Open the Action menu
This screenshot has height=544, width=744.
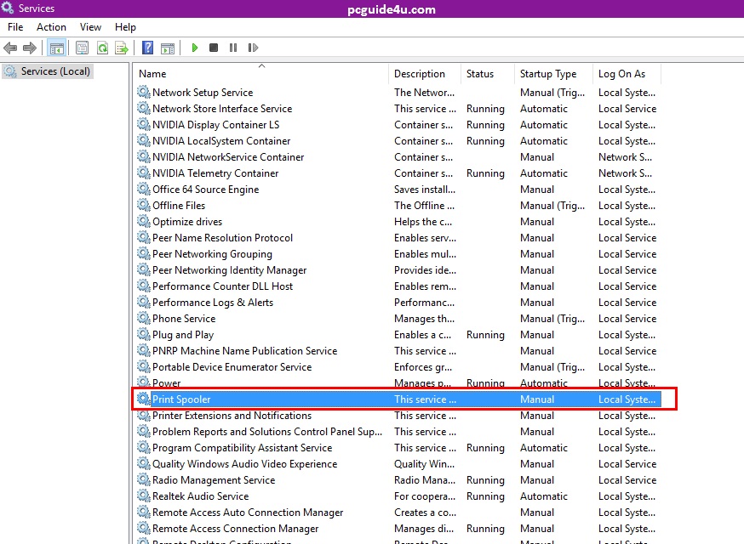point(51,27)
